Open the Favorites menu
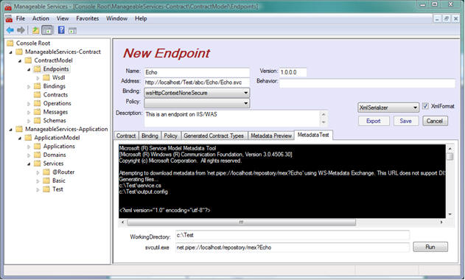This screenshot has width=465, height=280. point(88,18)
